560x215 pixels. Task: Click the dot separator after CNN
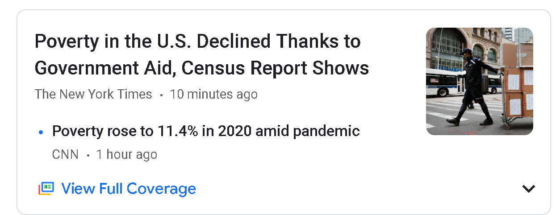(x=88, y=155)
